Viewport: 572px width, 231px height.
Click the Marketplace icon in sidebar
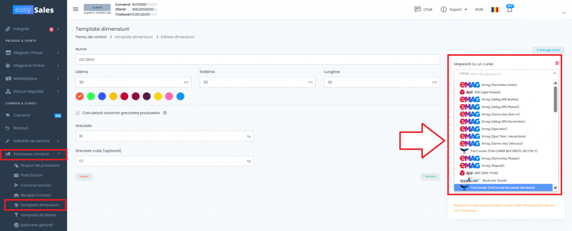point(8,78)
